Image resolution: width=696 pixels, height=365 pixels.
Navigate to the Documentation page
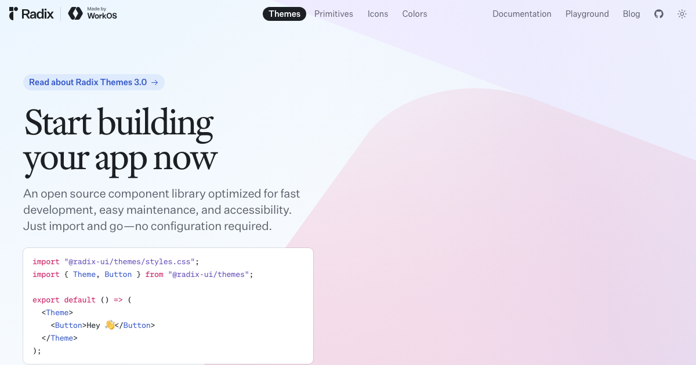coord(521,13)
